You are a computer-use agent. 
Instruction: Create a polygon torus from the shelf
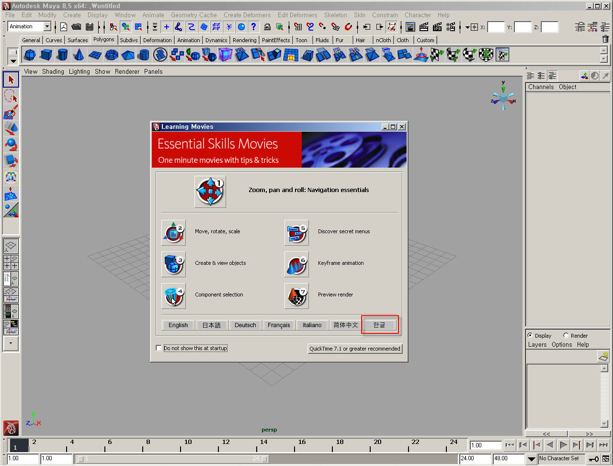112,55
